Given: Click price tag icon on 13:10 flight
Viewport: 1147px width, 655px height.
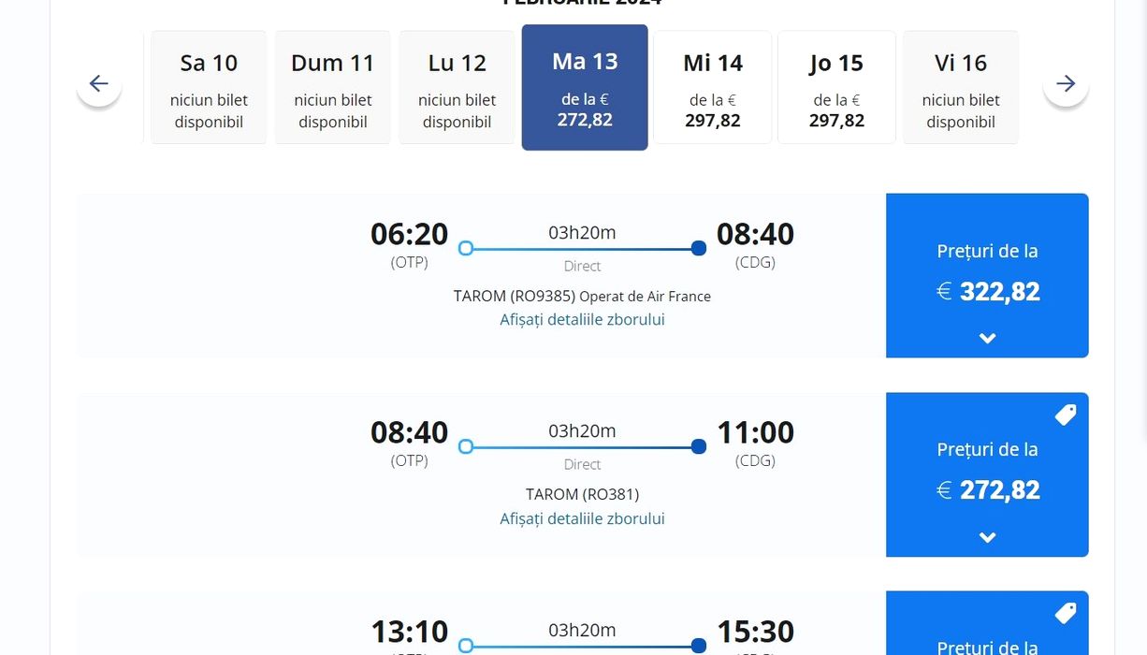Looking at the screenshot, I should coord(1066,613).
